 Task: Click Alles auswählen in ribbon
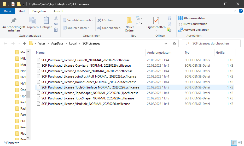pyautogui.click(x=192, y=18)
